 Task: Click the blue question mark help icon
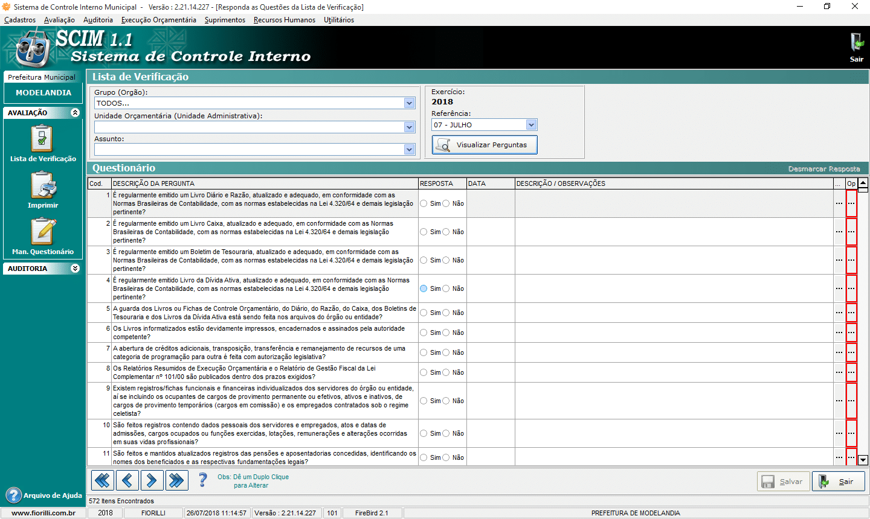(203, 480)
